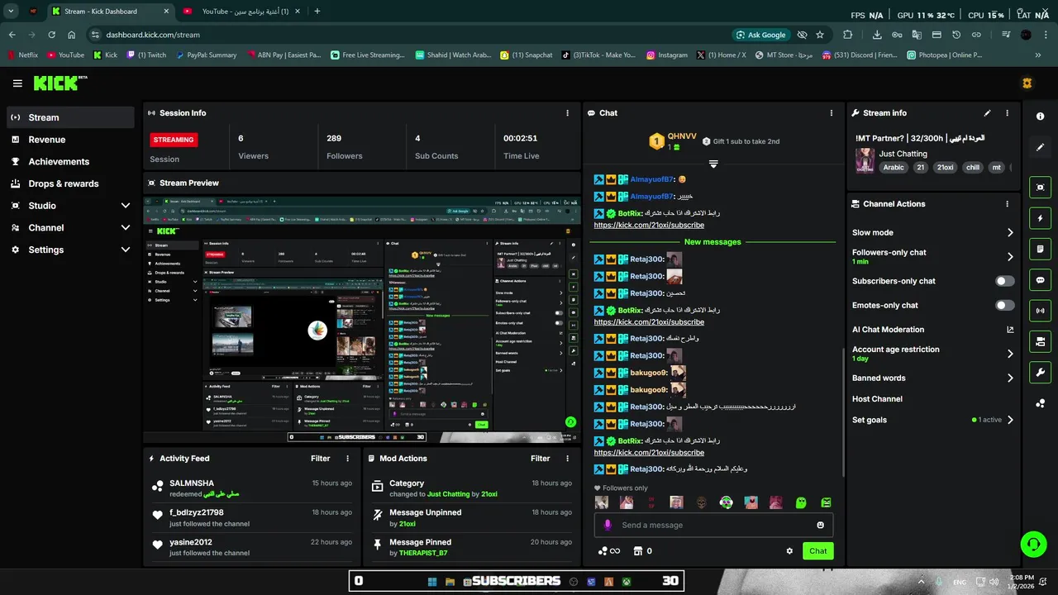Open browser Downloads icon
This screenshot has height=595, width=1058.
click(x=877, y=35)
